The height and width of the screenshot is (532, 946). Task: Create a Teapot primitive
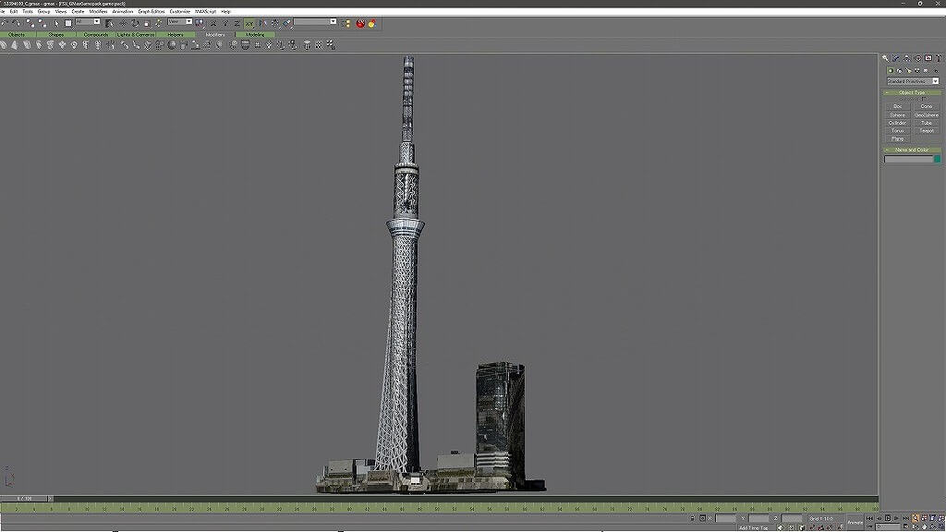tap(926, 130)
